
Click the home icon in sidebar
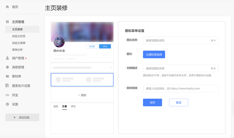coord(7,6)
